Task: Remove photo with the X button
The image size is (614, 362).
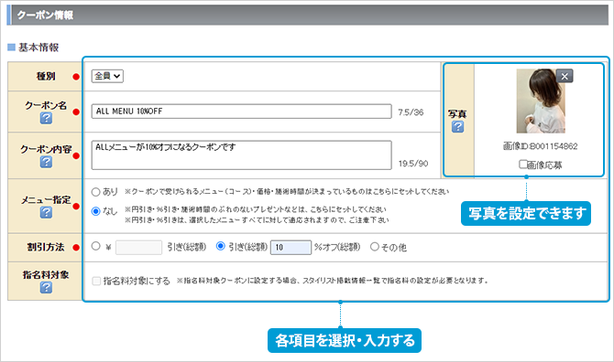Action: pyautogui.click(x=565, y=76)
